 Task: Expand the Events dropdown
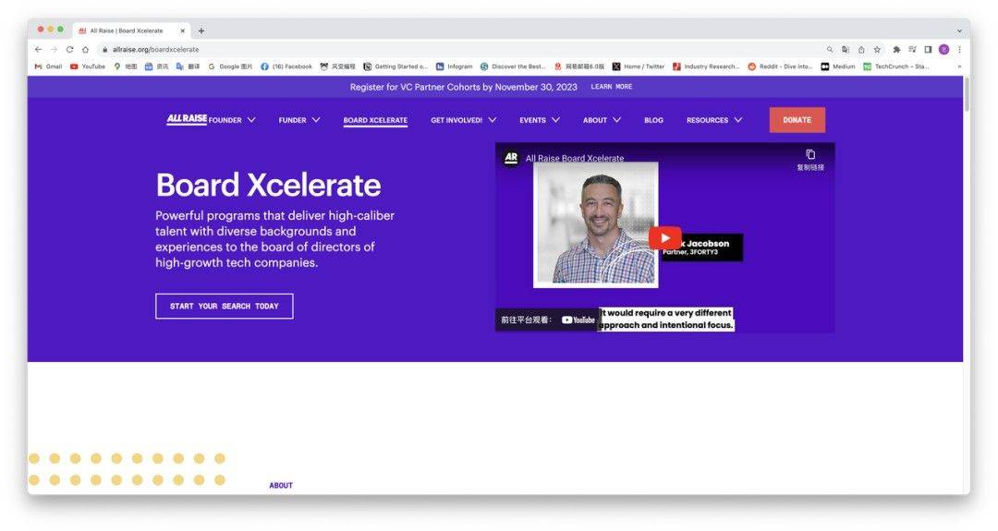(x=540, y=120)
